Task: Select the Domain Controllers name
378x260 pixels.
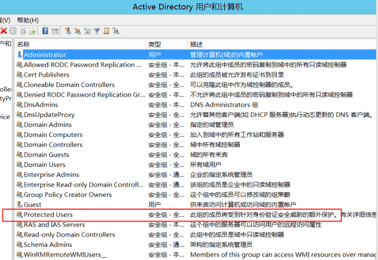Action: 53,144
